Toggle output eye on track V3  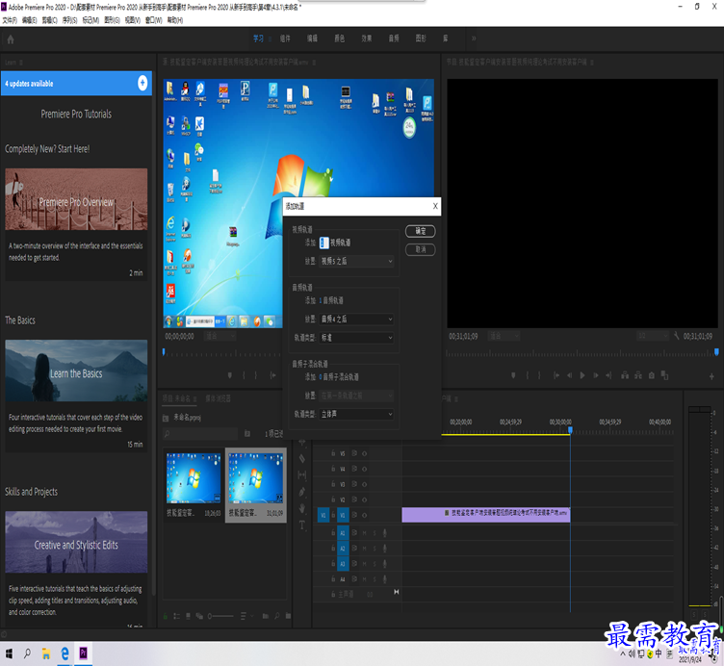[x=364, y=485]
